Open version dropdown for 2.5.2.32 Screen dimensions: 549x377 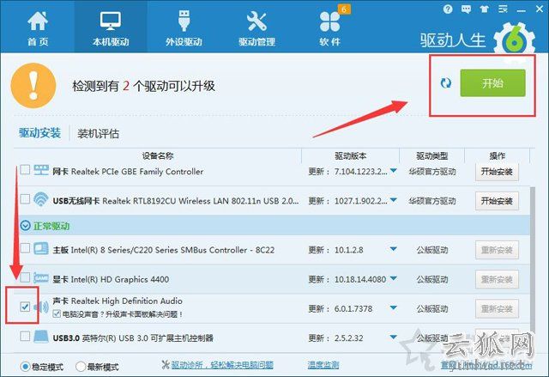coord(394,337)
